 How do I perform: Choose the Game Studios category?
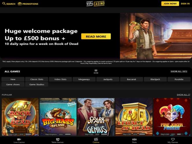[x=37, y=85]
